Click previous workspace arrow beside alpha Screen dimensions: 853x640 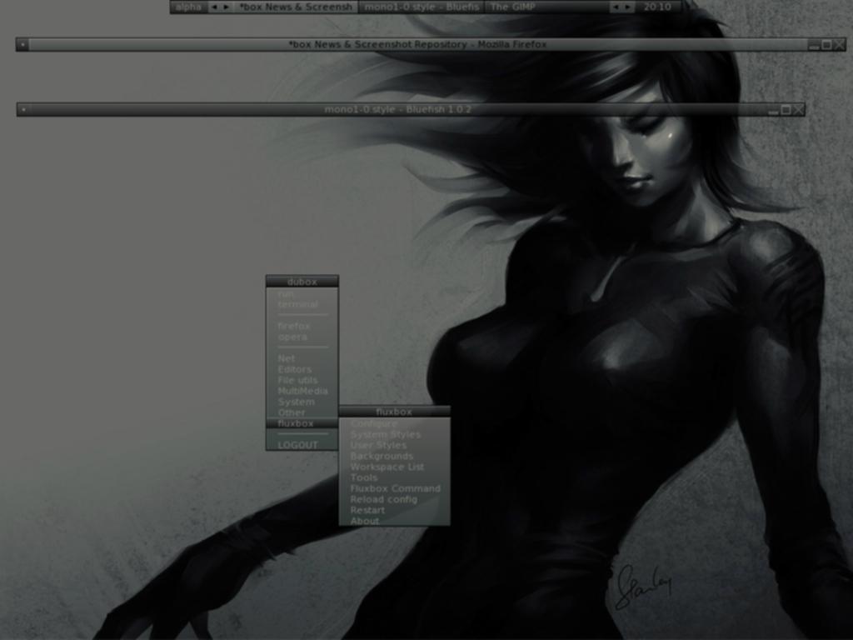214,7
